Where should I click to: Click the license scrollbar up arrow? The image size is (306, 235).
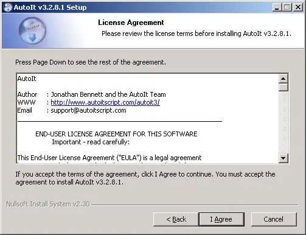pos(283,79)
